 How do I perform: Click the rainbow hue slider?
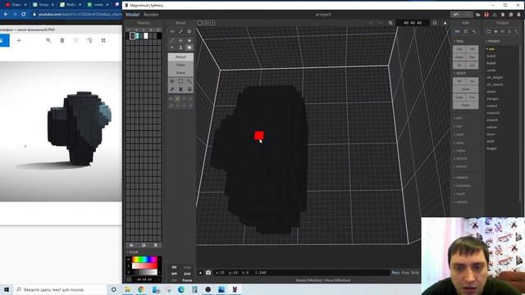(x=144, y=259)
